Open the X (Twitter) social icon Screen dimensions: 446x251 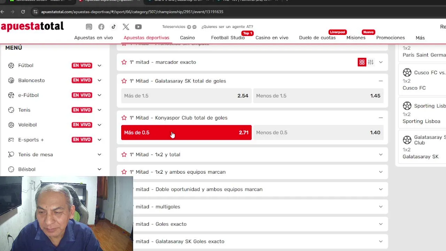coord(126,27)
